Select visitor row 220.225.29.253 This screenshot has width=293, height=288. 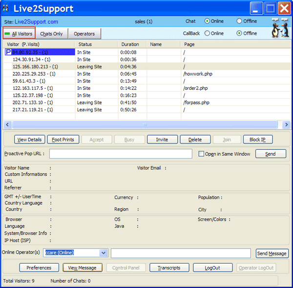[x=147, y=74]
